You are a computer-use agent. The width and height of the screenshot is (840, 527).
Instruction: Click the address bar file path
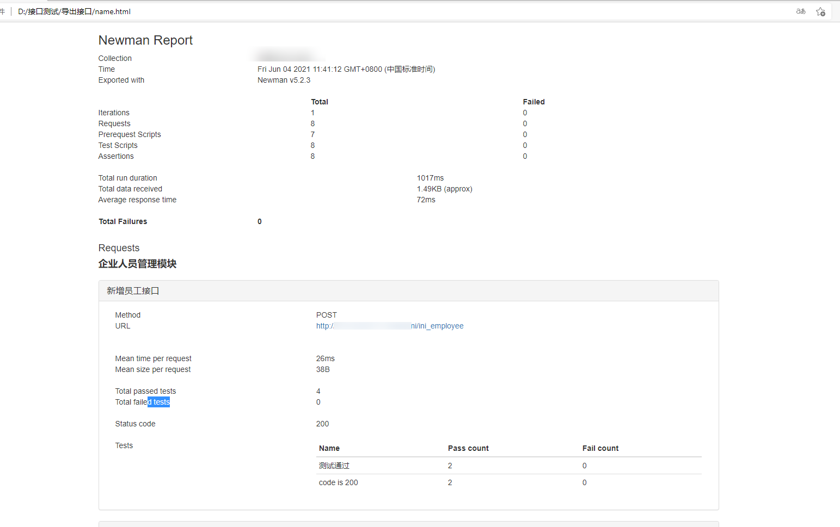[75, 11]
